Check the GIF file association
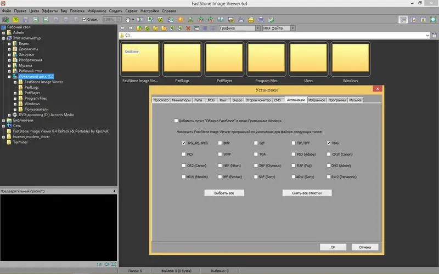 point(256,143)
